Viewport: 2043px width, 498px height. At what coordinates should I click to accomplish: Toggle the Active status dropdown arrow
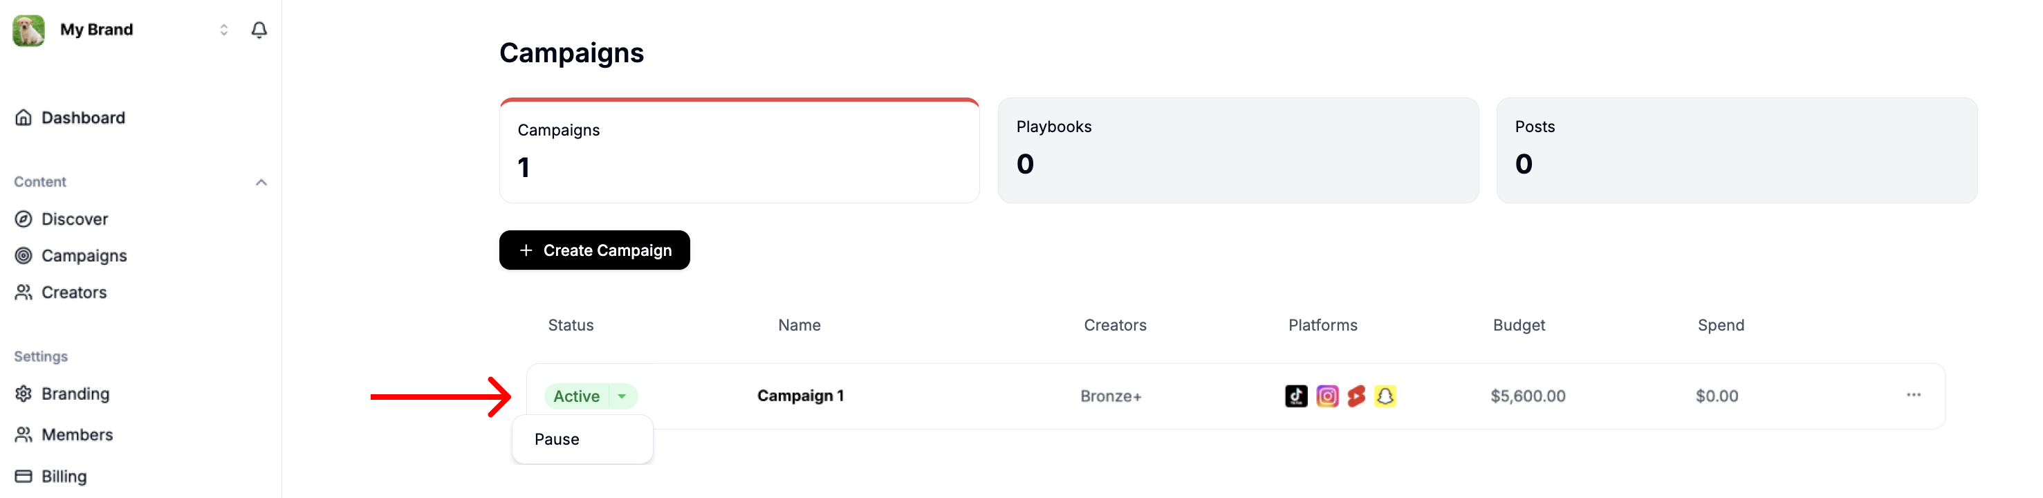[622, 396]
